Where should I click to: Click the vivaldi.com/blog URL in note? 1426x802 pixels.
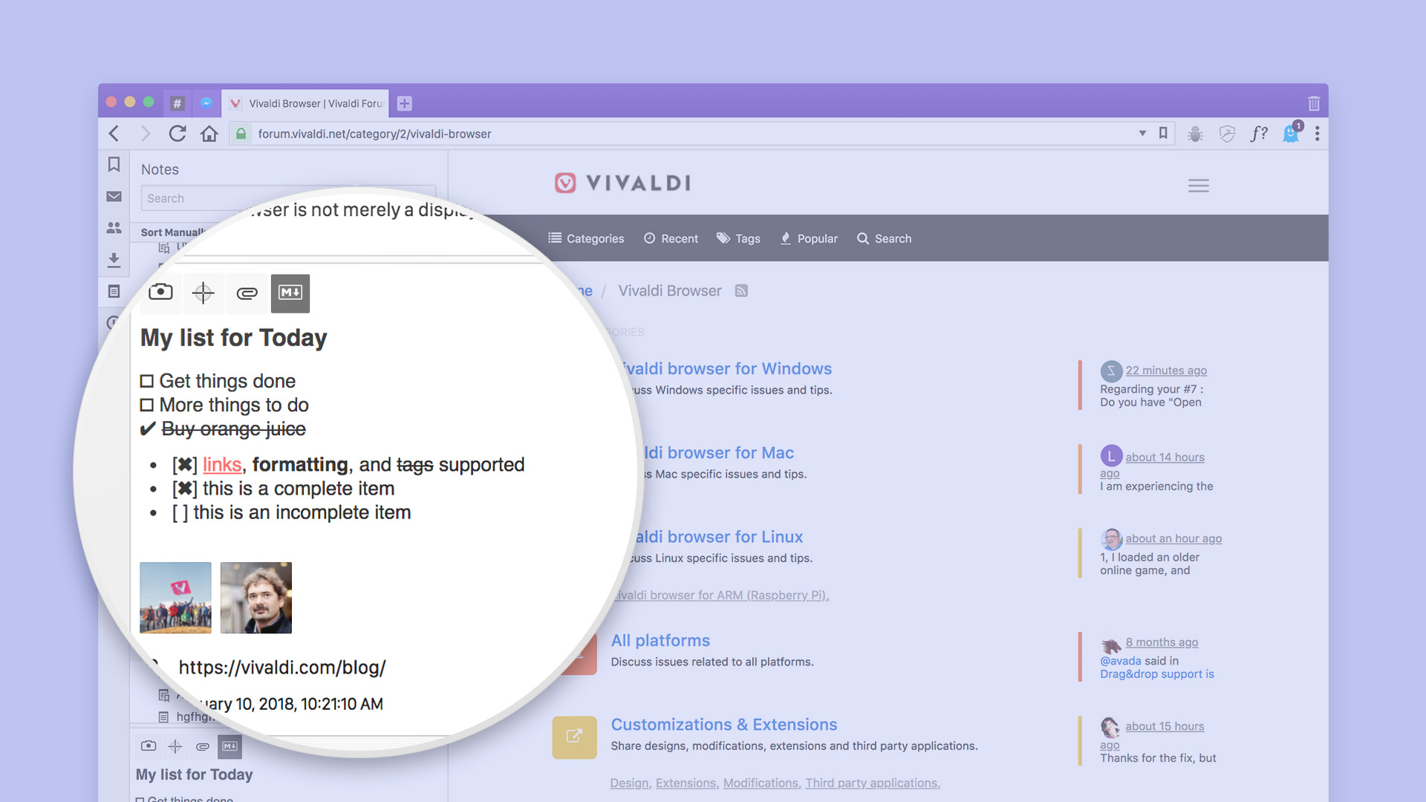(x=282, y=667)
